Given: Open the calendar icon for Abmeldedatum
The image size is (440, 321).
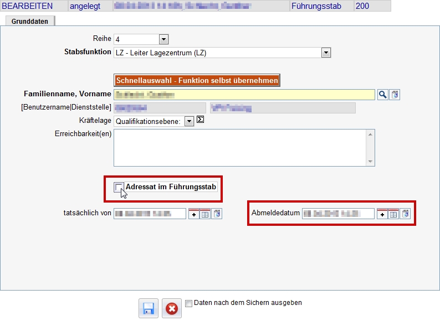Looking at the screenshot, I should pos(393,214).
